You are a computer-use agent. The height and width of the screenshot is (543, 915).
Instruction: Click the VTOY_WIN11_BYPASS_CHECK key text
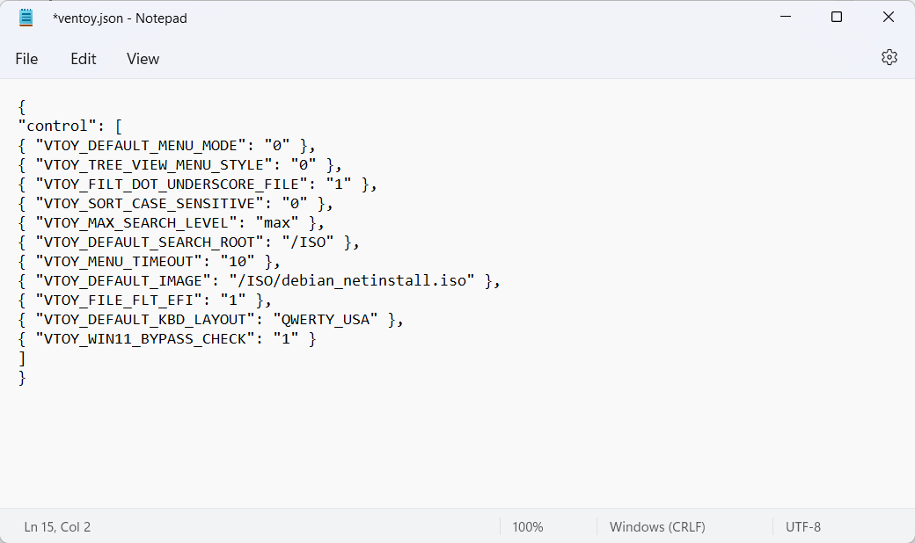click(141, 339)
